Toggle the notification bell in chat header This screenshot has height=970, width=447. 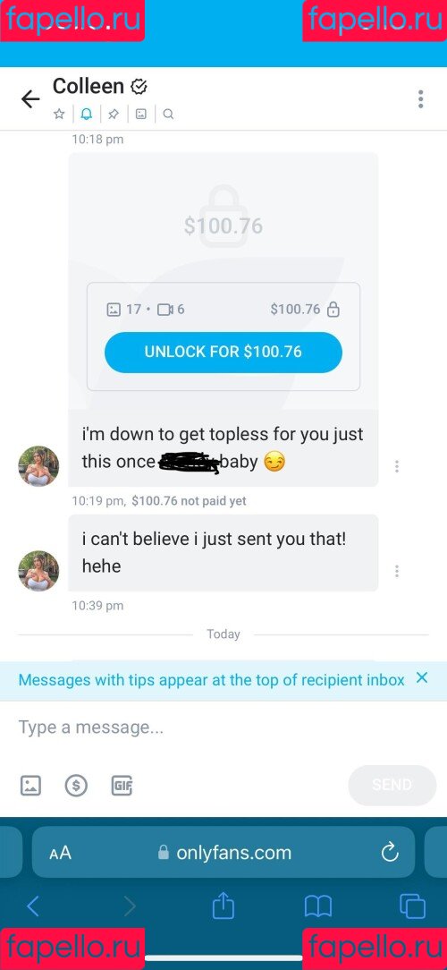[87, 114]
